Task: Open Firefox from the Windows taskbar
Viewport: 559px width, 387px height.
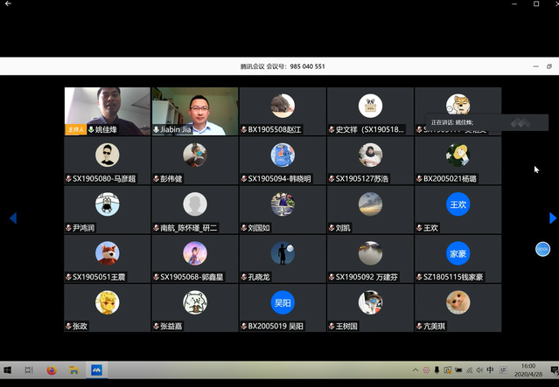Action: point(52,370)
